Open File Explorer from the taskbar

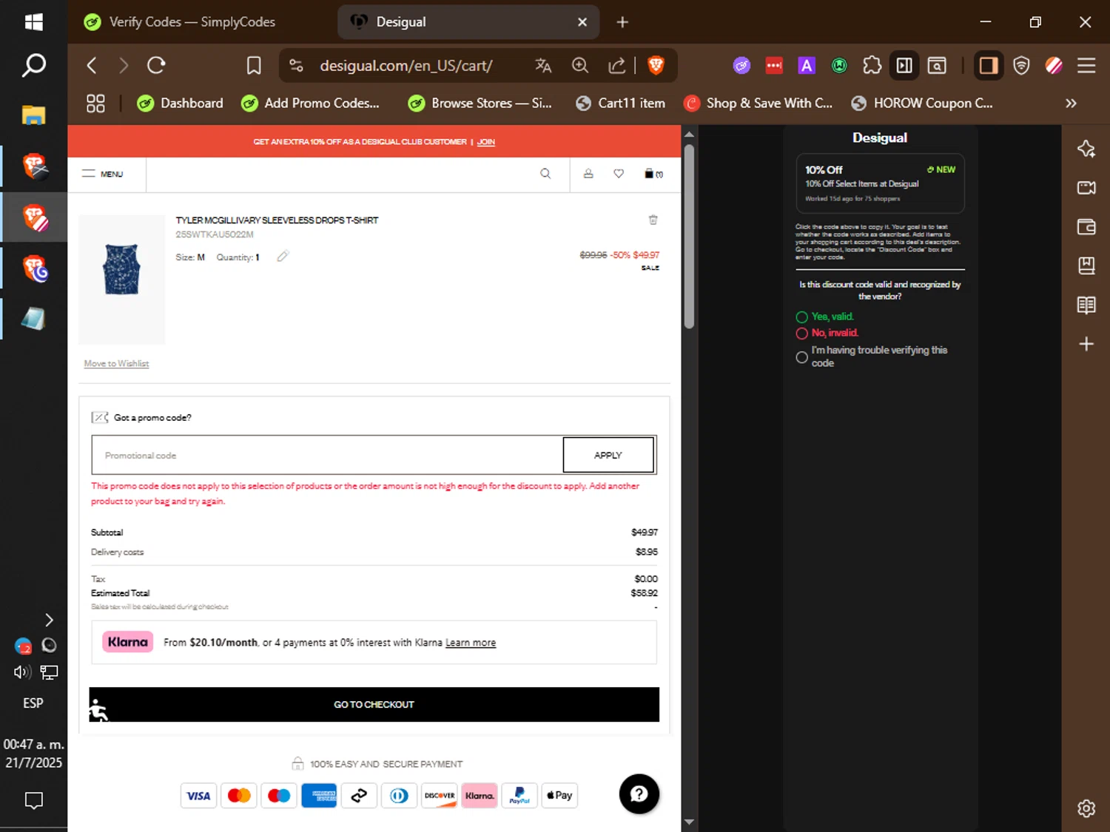(33, 115)
